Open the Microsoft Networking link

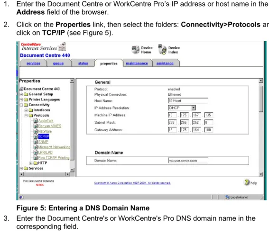tap(54, 147)
